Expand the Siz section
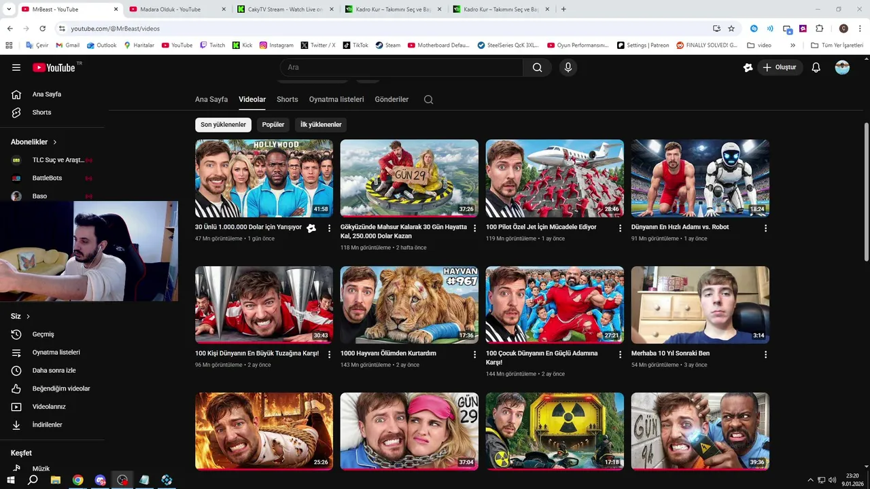870x489 pixels. coord(20,316)
